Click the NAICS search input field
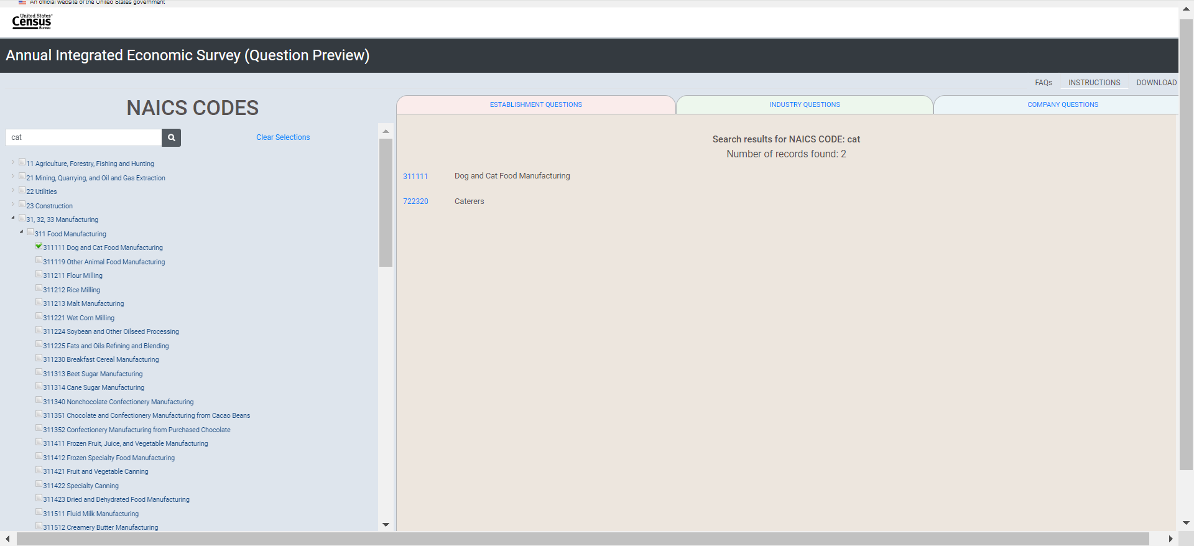The width and height of the screenshot is (1194, 546). pyautogui.click(x=83, y=137)
